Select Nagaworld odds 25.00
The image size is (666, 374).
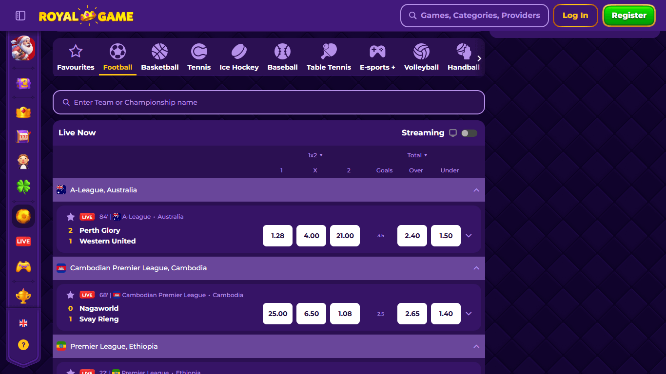277,314
